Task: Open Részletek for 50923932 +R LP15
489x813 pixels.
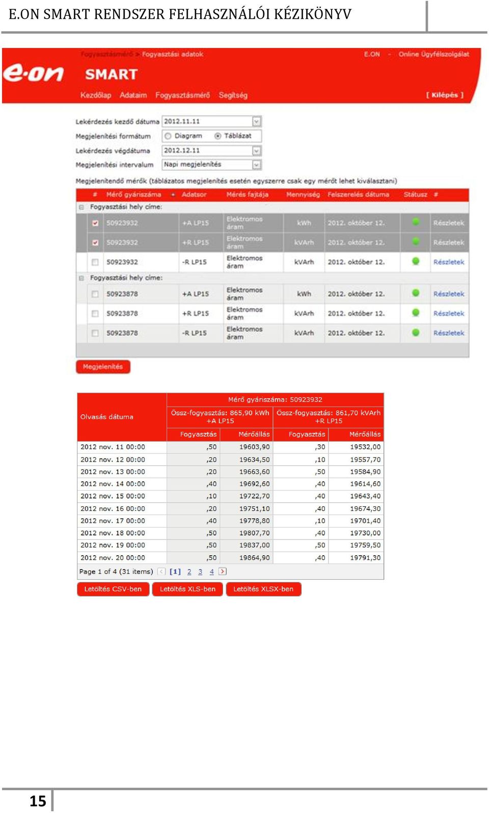Action: (x=449, y=242)
